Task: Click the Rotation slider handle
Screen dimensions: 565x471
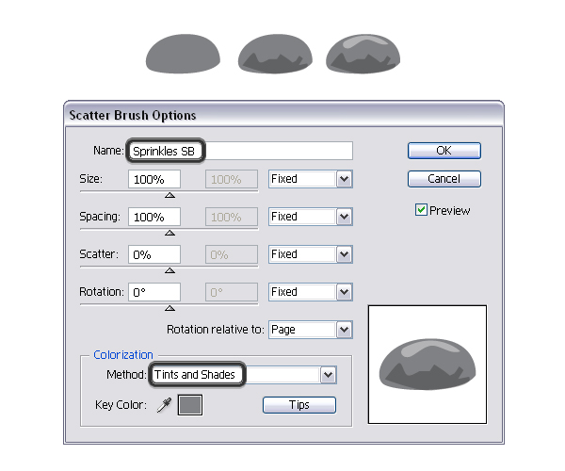Action: tap(169, 308)
